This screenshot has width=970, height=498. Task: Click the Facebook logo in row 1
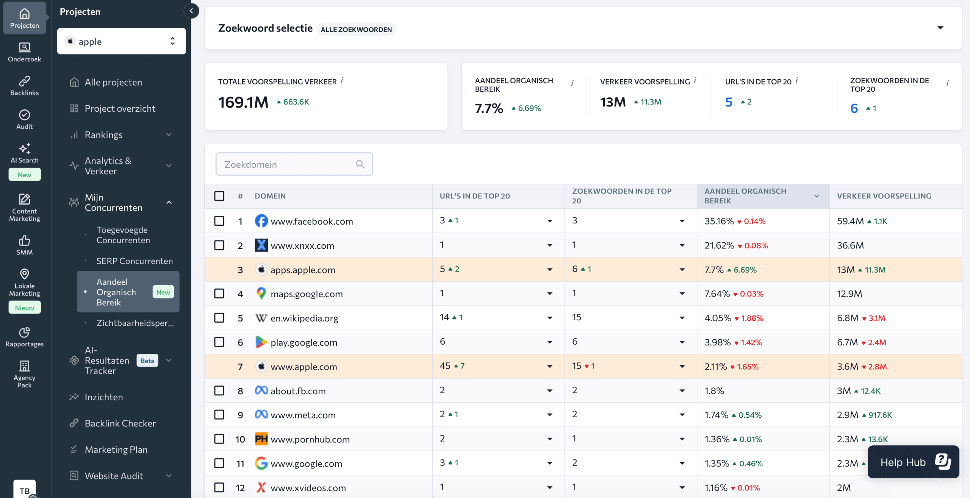(261, 221)
